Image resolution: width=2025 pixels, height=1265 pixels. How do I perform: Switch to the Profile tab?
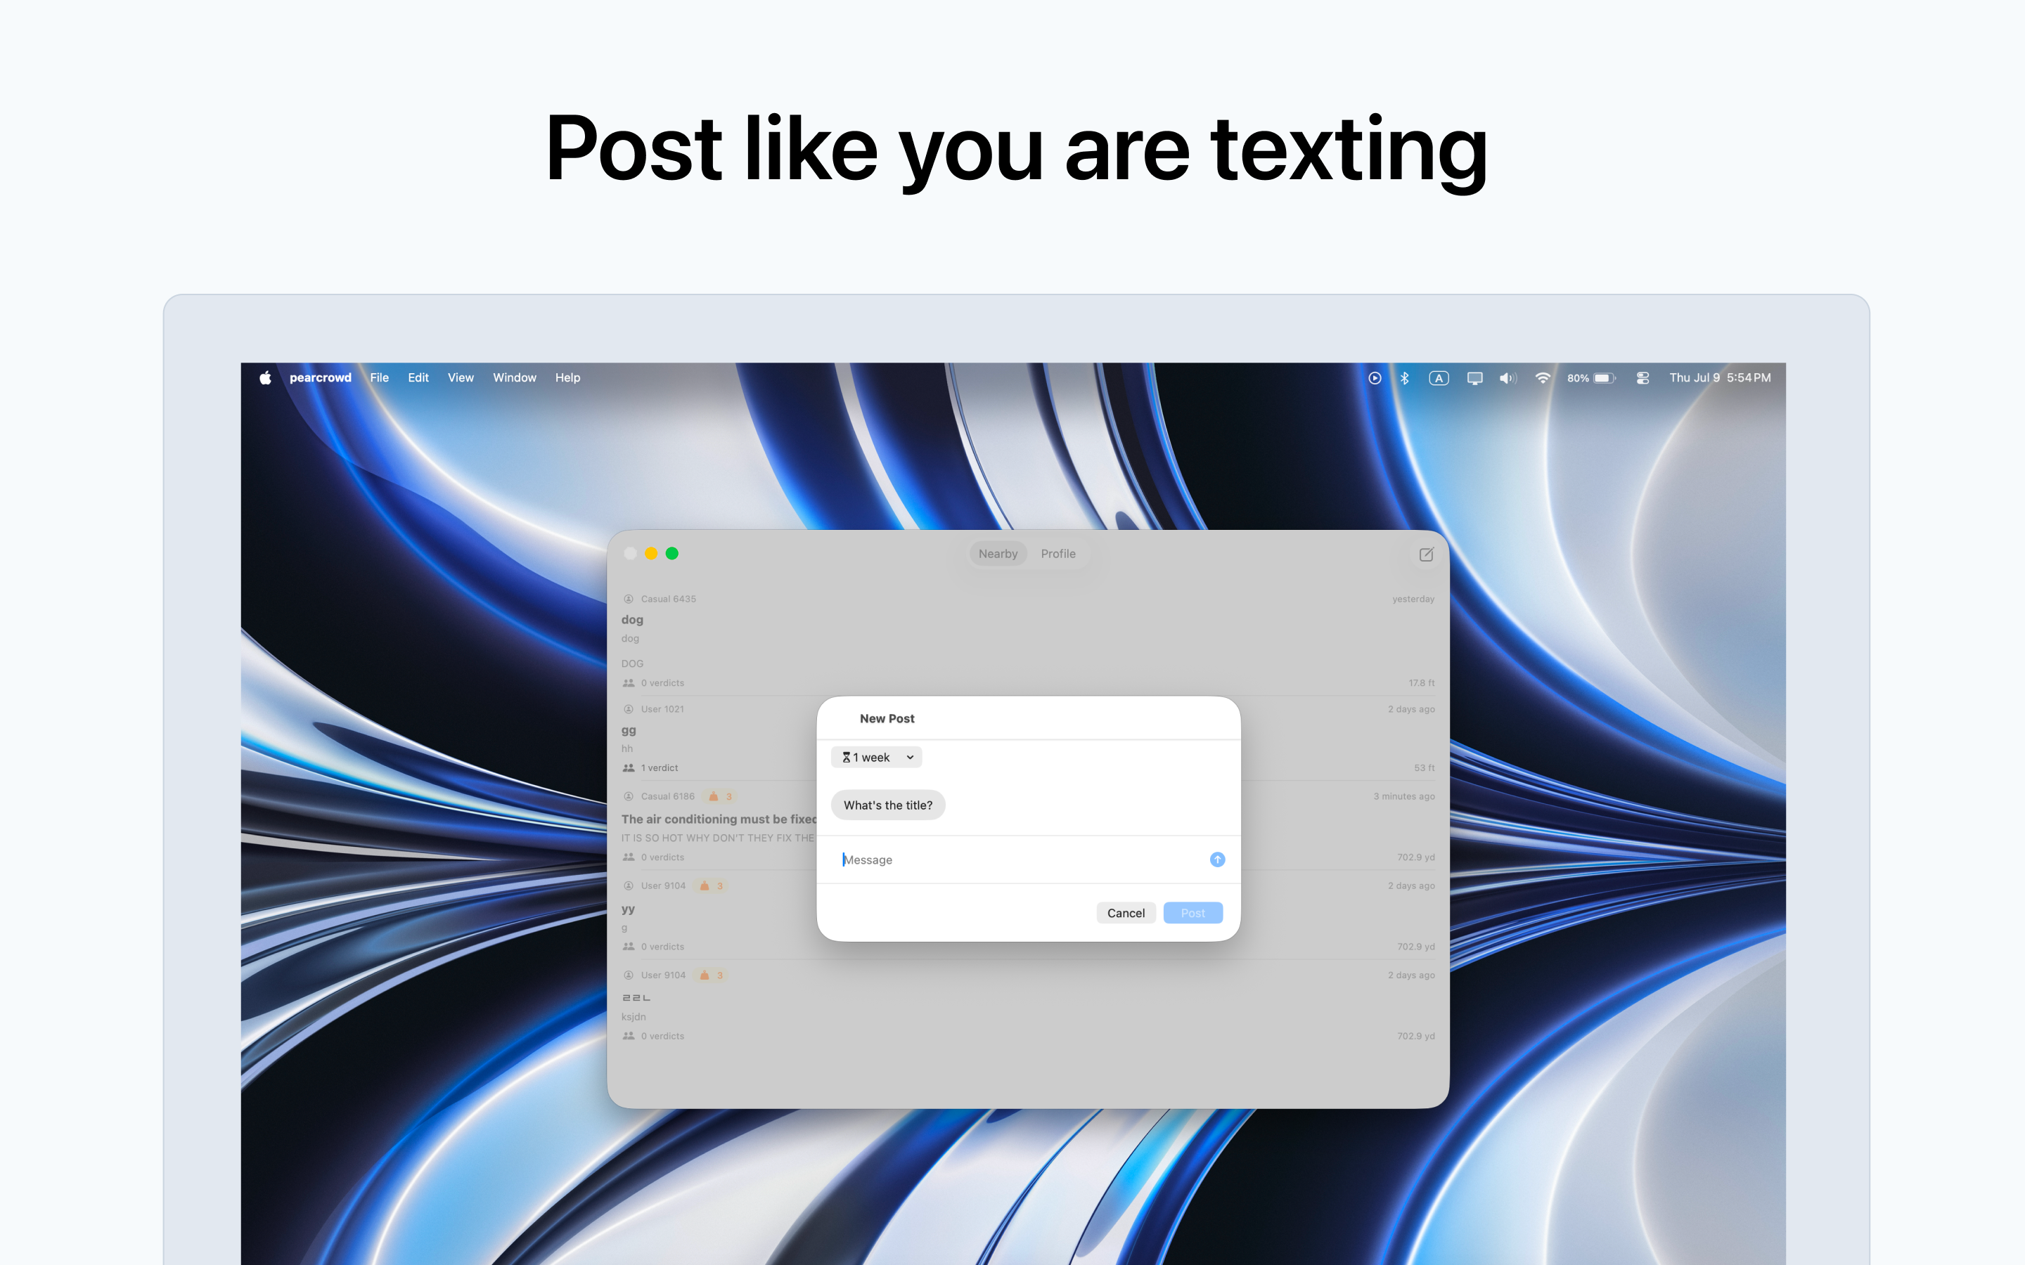click(1057, 554)
